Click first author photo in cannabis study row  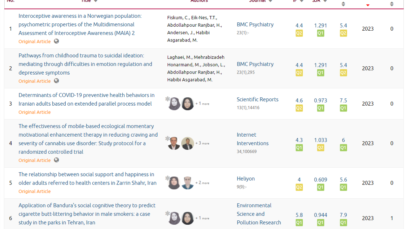click(174, 144)
